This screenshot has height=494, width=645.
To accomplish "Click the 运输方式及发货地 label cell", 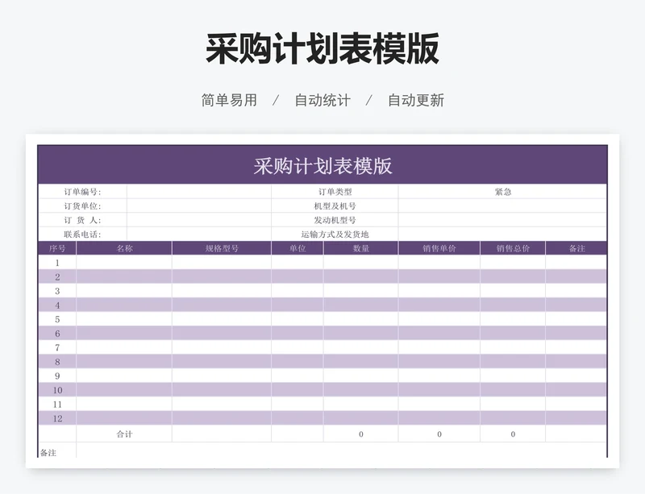I will (x=335, y=235).
